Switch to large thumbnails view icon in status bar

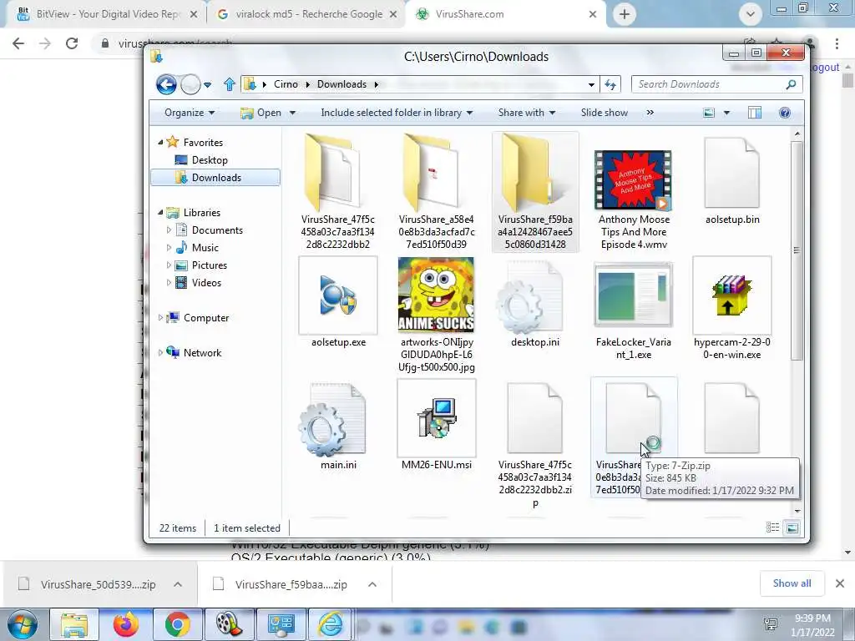(792, 527)
